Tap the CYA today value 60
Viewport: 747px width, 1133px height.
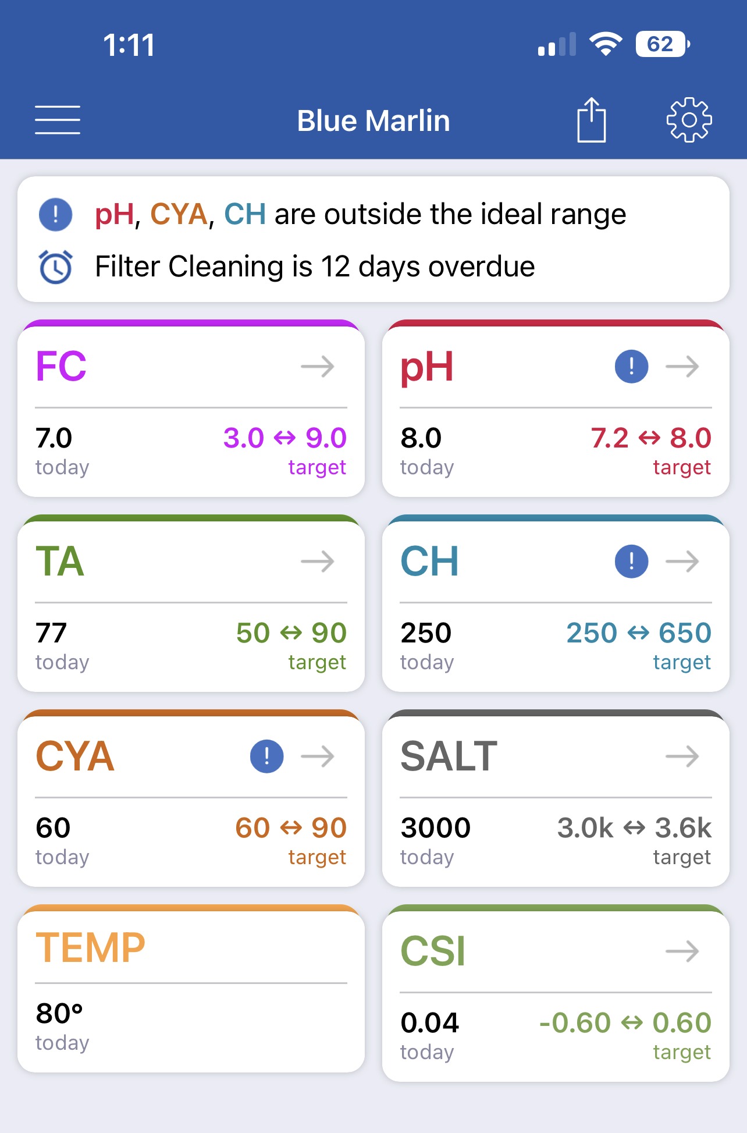tap(53, 827)
